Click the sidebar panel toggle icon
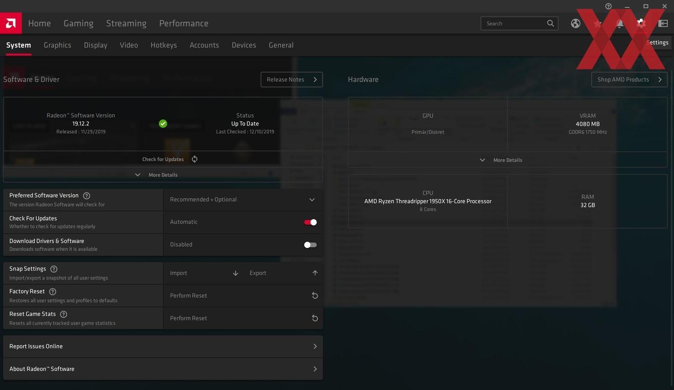Viewport: 674px width, 390px height. 663,23
